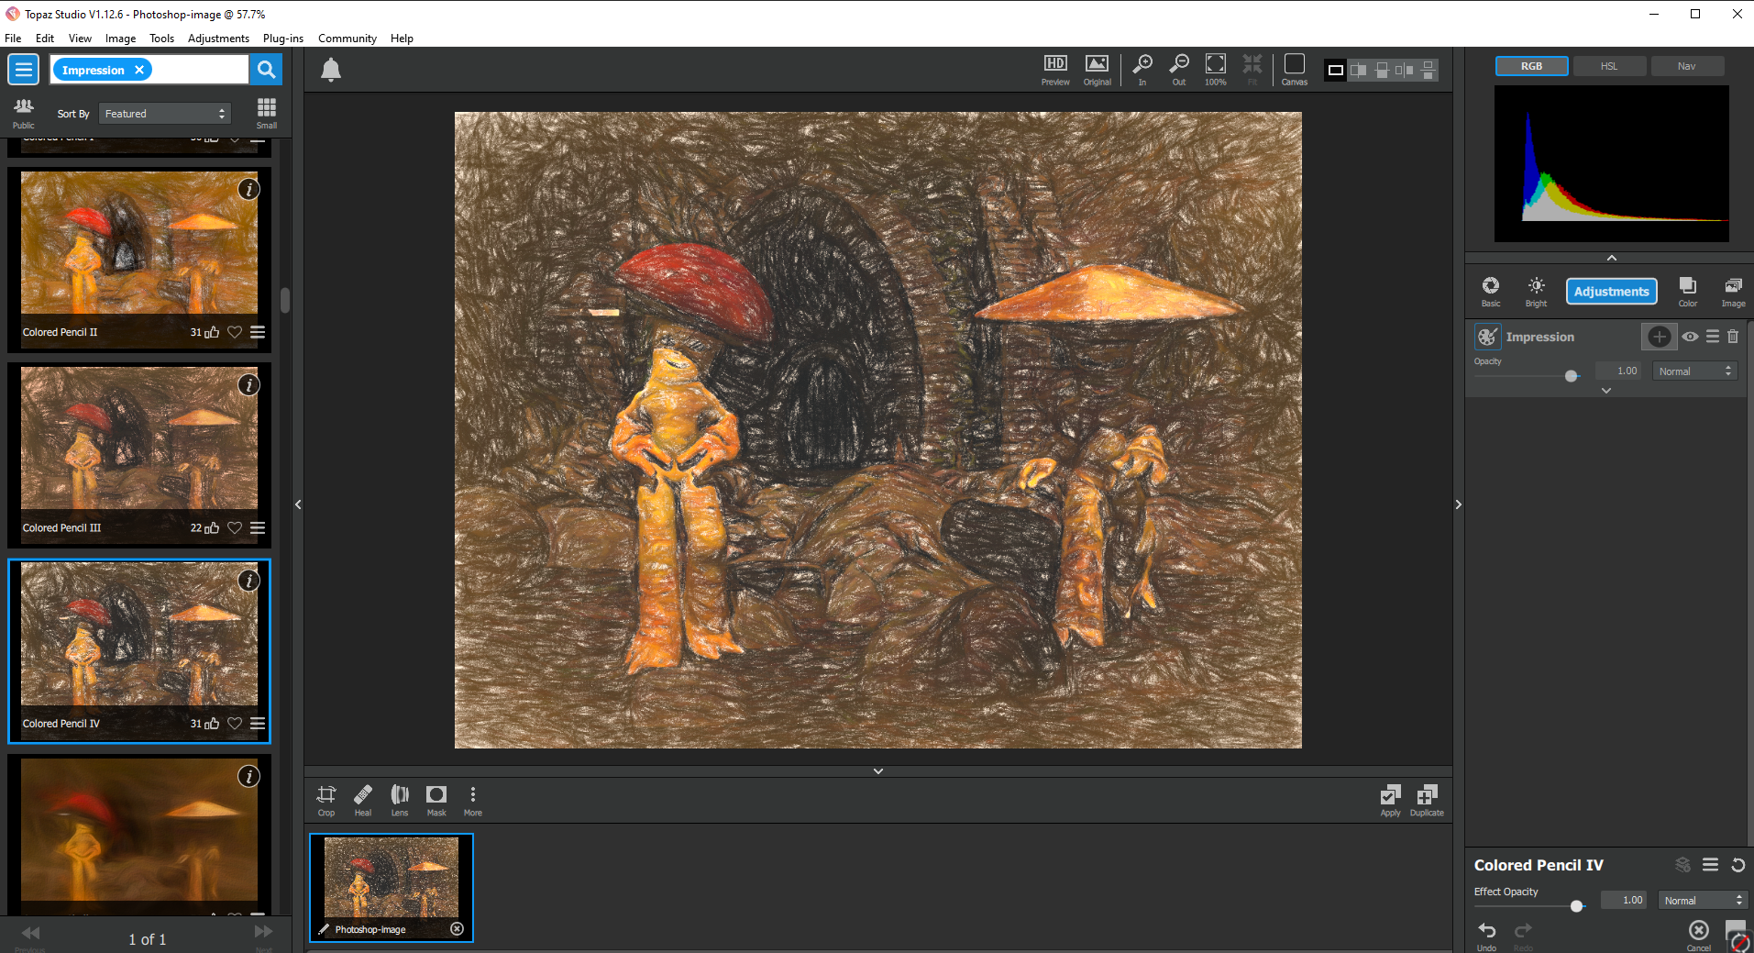Remove the Impression search tag
This screenshot has height=953, width=1754.
pos(139,70)
